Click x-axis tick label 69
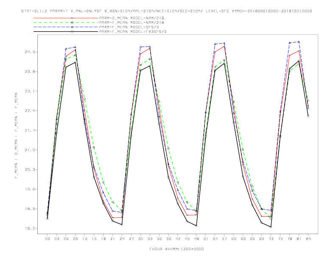The height and width of the screenshot is (260, 336). [x=262, y=239]
